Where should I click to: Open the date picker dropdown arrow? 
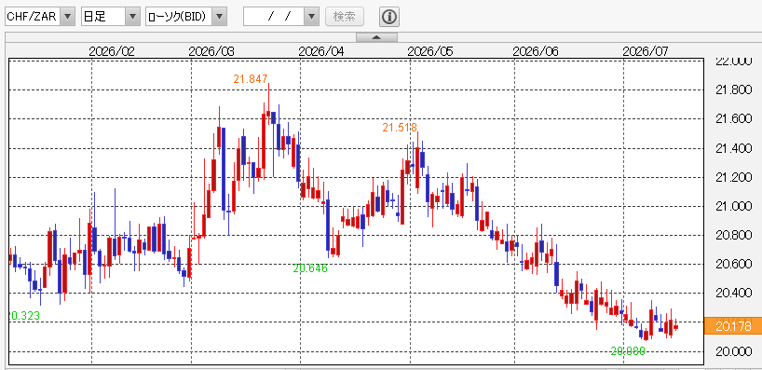pos(311,17)
